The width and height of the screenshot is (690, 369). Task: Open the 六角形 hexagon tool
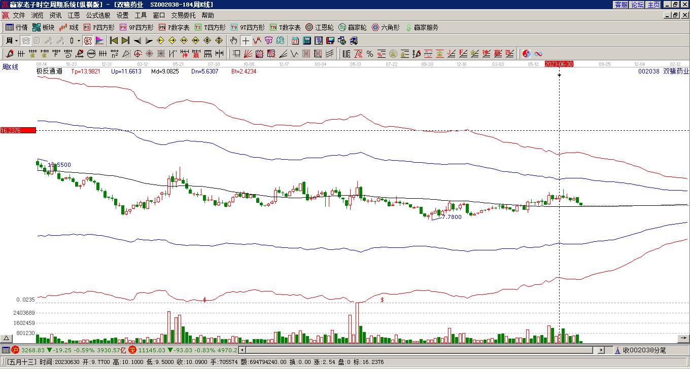point(386,27)
